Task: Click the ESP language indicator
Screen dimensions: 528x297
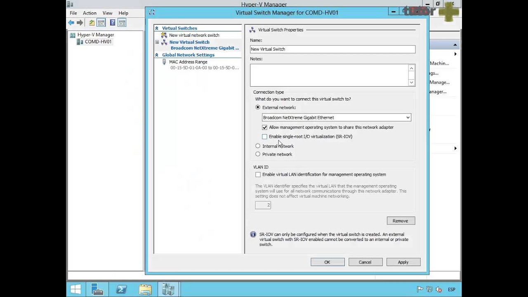Action: pos(452,290)
